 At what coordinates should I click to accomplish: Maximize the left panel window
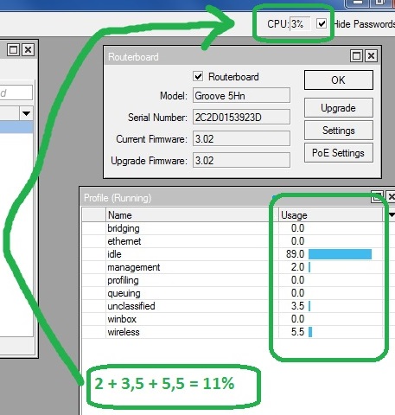click(14, 50)
